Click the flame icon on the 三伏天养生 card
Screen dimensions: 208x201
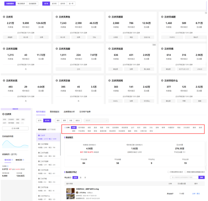coord(57,17)
